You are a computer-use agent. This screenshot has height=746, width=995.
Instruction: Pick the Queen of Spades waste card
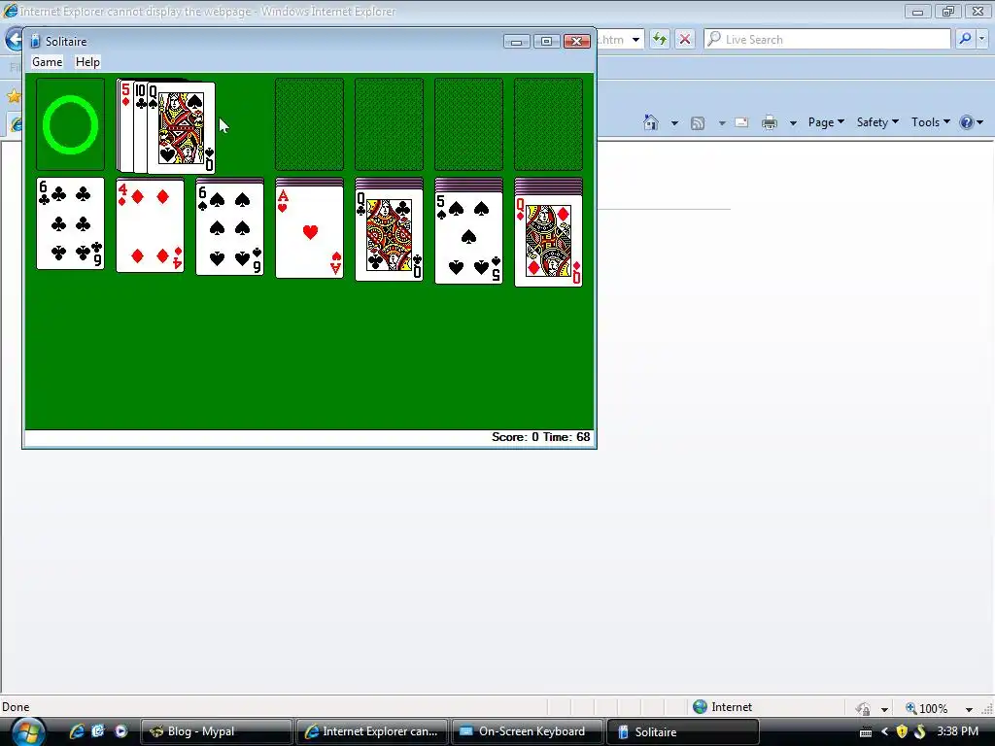tap(182, 128)
